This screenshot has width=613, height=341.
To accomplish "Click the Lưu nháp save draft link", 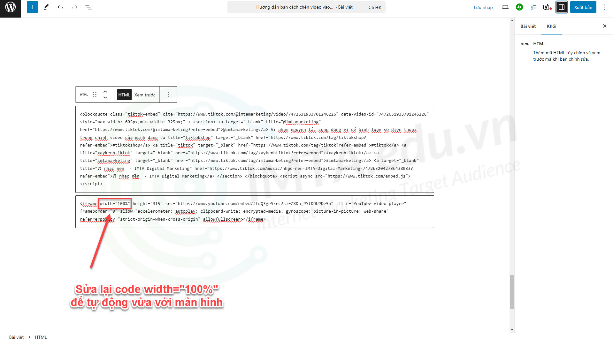I will (x=483, y=7).
